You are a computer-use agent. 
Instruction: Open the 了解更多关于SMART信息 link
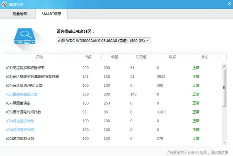coord(197,152)
